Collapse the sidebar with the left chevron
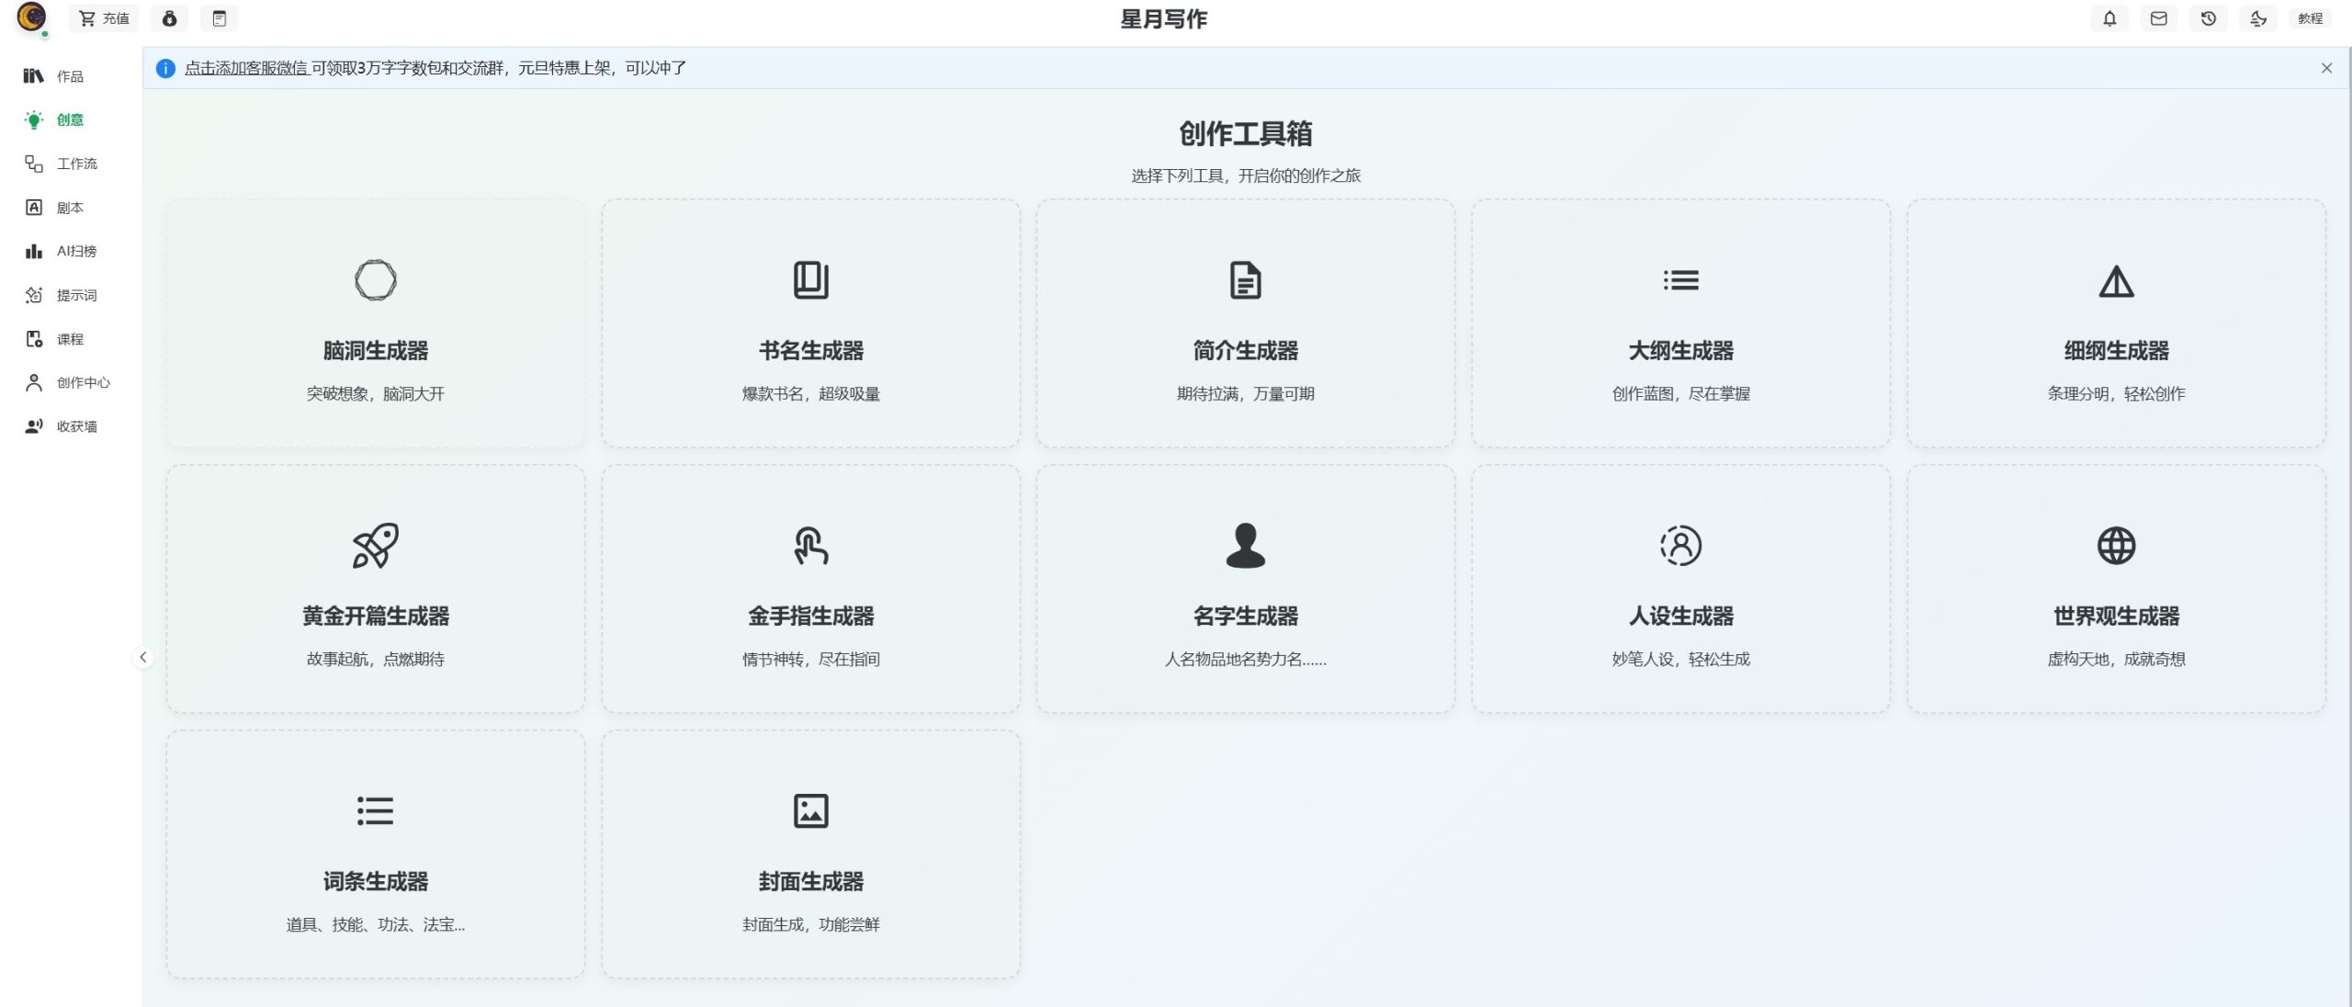The width and height of the screenshot is (2352, 1007). [x=144, y=656]
